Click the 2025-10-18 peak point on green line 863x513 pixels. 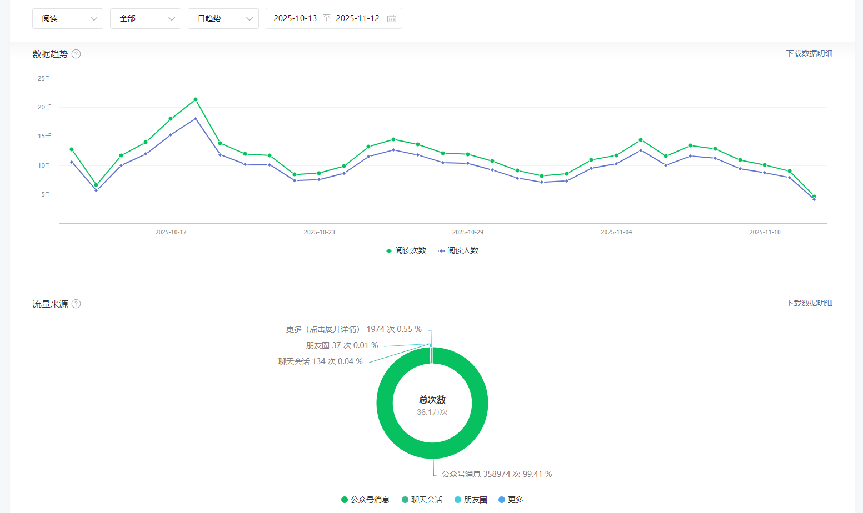(x=196, y=99)
